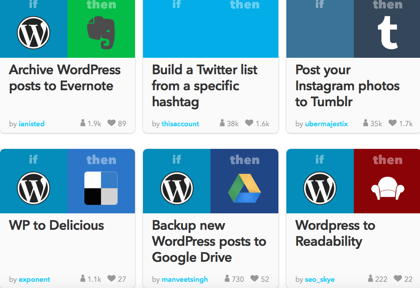Click the Tumblr t icon

pos(388,32)
